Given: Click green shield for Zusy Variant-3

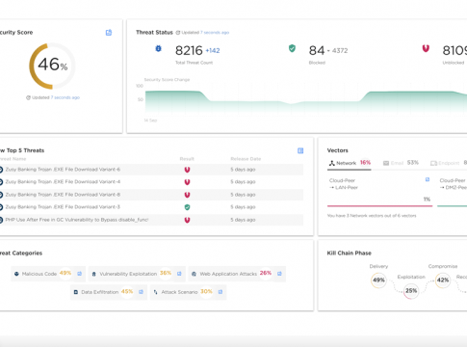Looking at the screenshot, I should tap(187, 207).
